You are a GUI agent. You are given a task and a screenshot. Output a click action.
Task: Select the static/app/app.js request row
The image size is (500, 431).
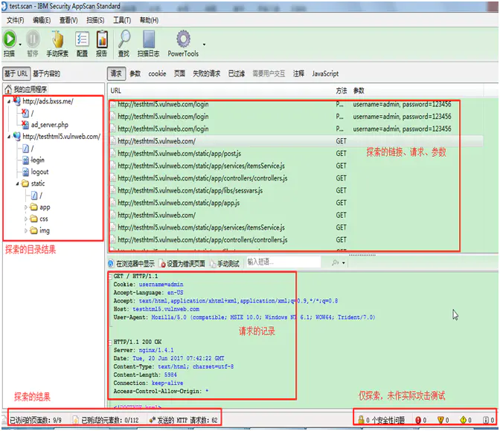pos(297,203)
